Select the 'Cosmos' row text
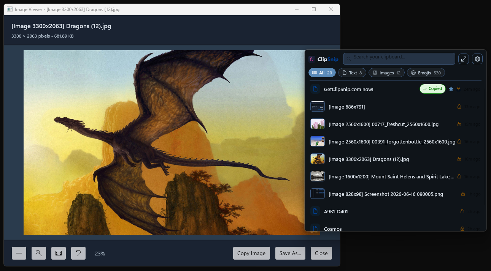This screenshot has width=491, height=271. pos(333,228)
